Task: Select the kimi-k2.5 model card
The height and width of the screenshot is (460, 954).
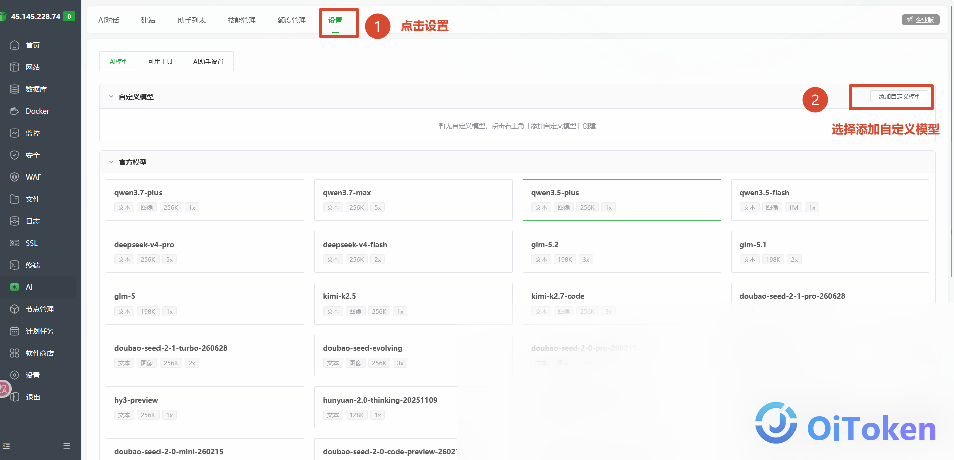Action: (413, 304)
